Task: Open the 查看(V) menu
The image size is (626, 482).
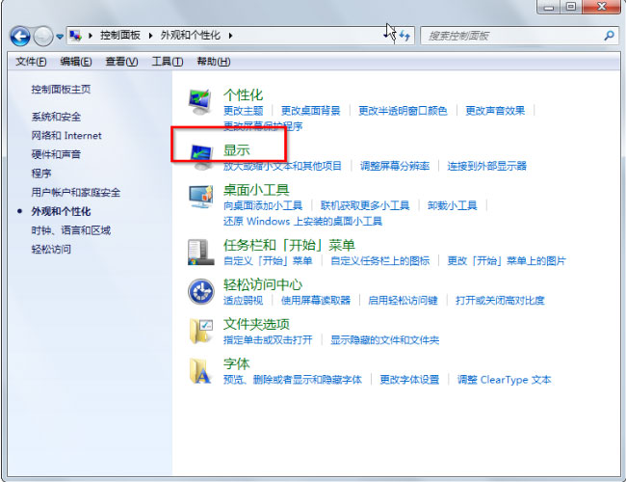Action: 121,62
